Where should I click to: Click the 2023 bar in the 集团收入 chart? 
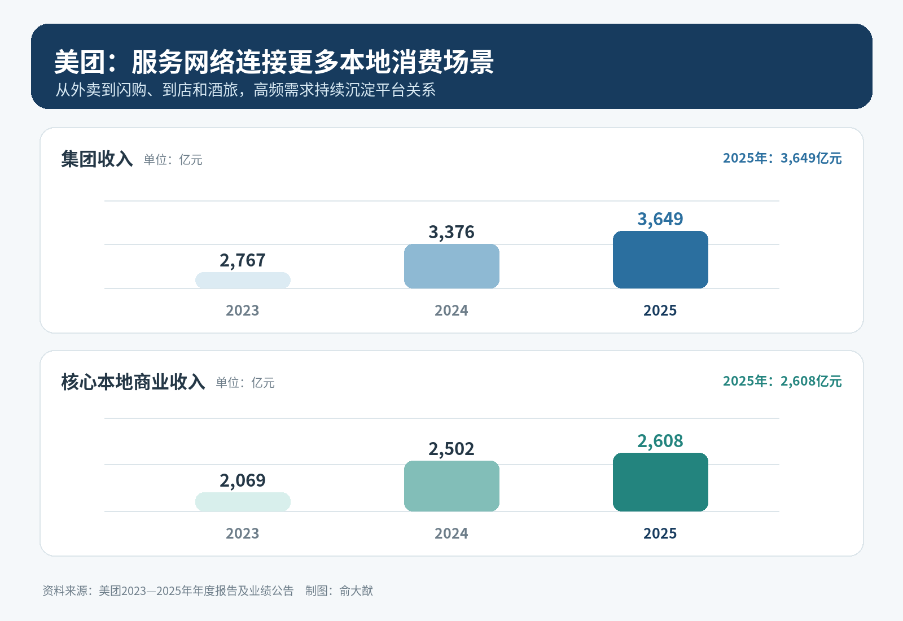[x=243, y=280]
